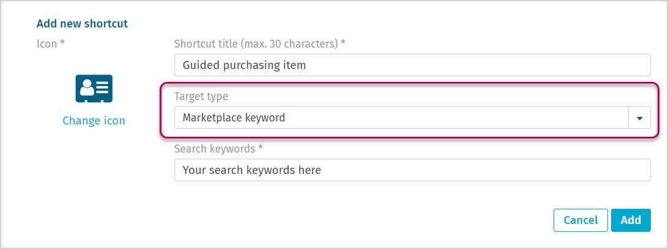Viewport: 668px width, 249px height.
Task: Click the 'Icon *' label
Action: tap(51, 44)
